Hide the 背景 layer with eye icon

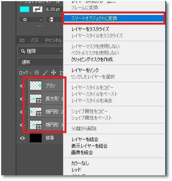click(x=23, y=138)
